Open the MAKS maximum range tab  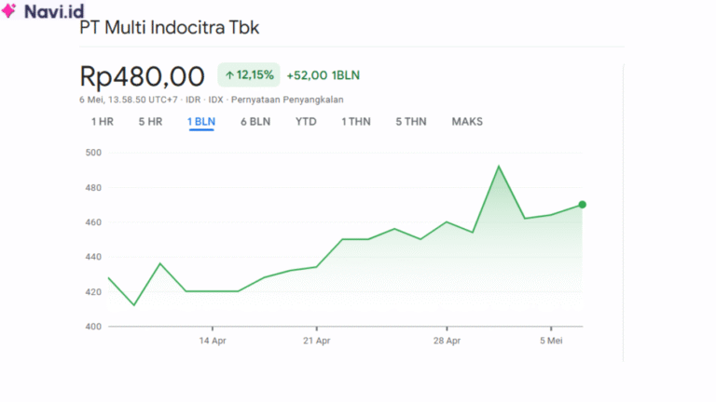[x=467, y=122]
